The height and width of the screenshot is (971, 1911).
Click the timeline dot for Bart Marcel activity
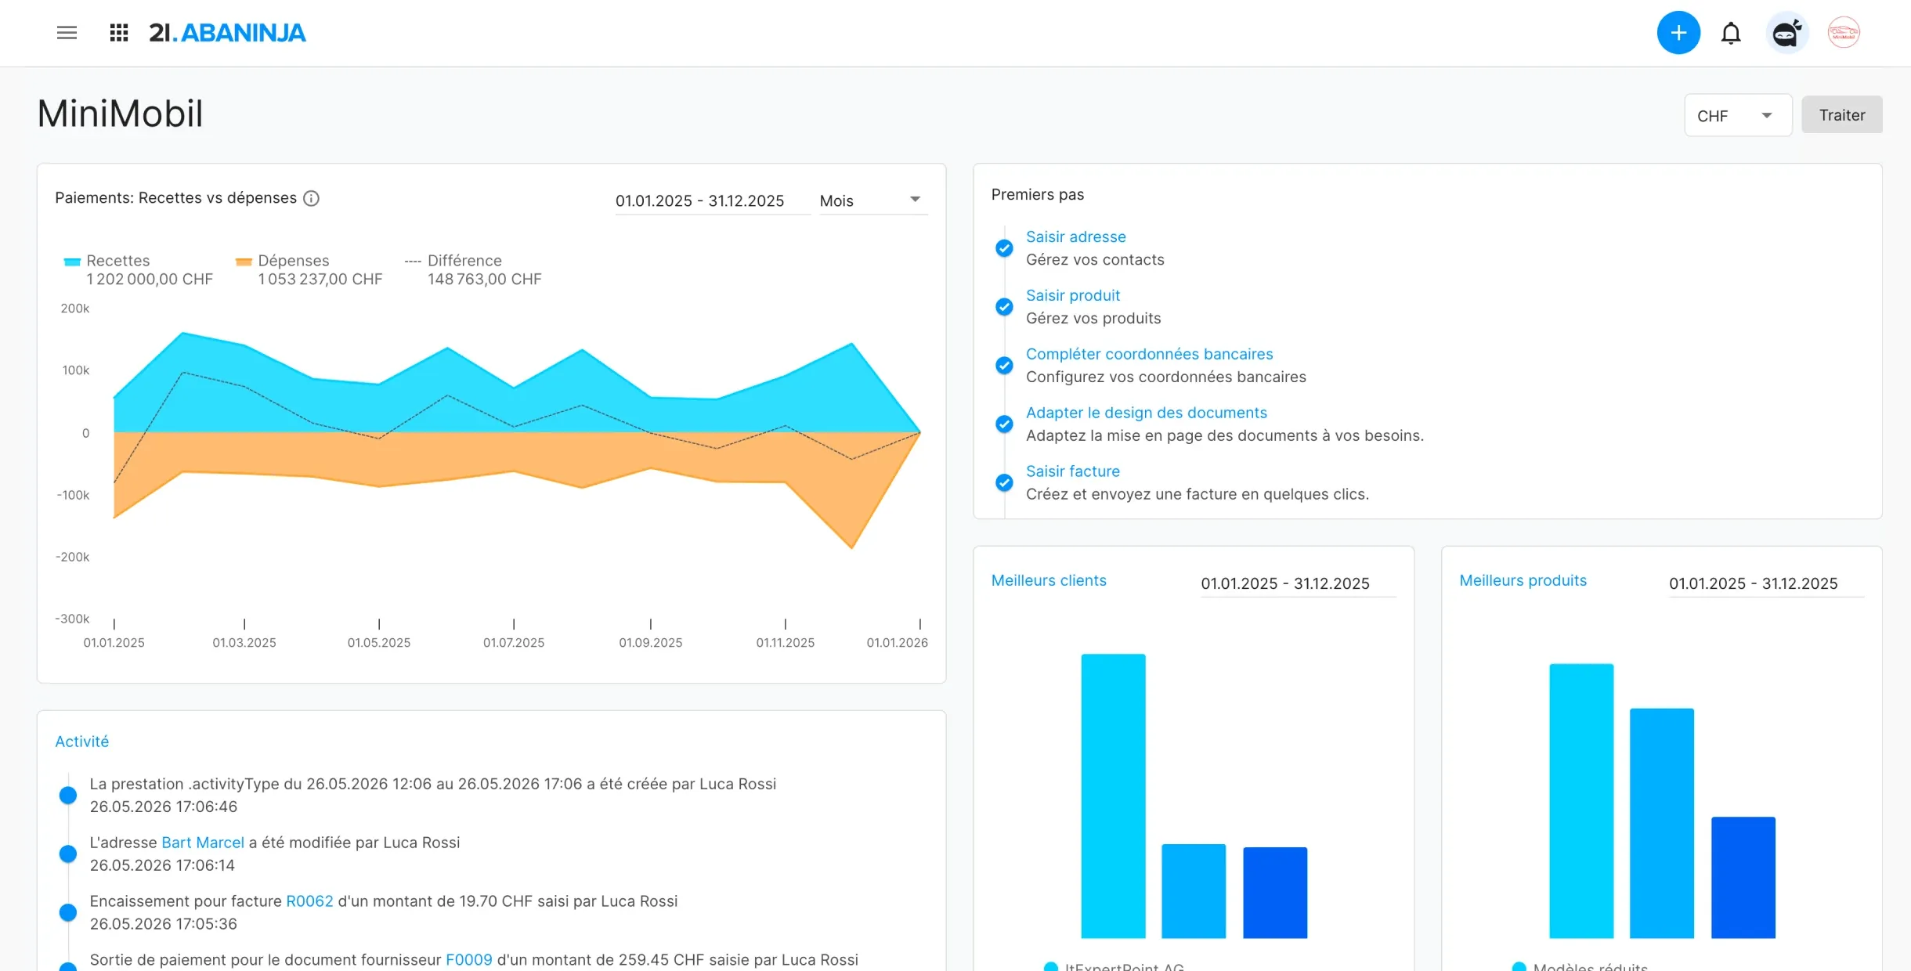click(x=68, y=854)
